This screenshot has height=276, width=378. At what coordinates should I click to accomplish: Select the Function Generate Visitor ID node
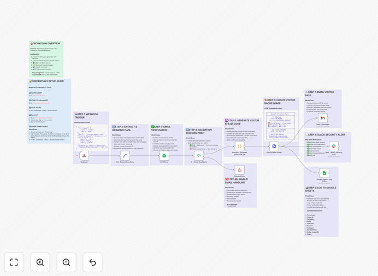[x=240, y=146]
